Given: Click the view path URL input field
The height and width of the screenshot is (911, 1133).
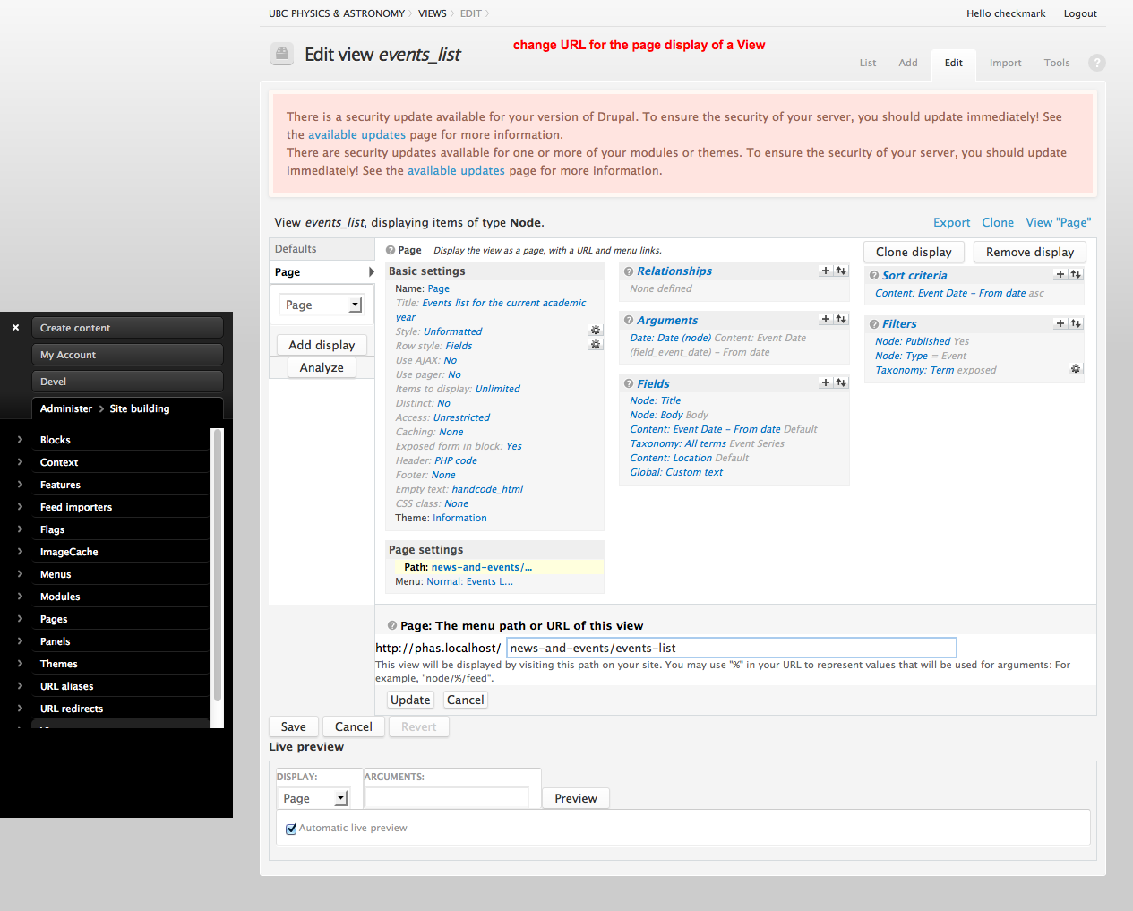Looking at the screenshot, I should (731, 648).
